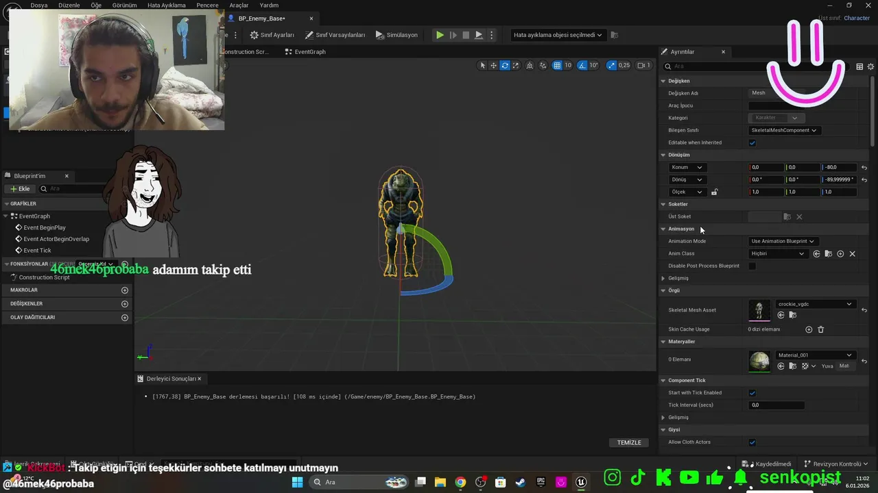The width and height of the screenshot is (878, 493).
Task: Open the Görünüm menu
Action: point(124,5)
